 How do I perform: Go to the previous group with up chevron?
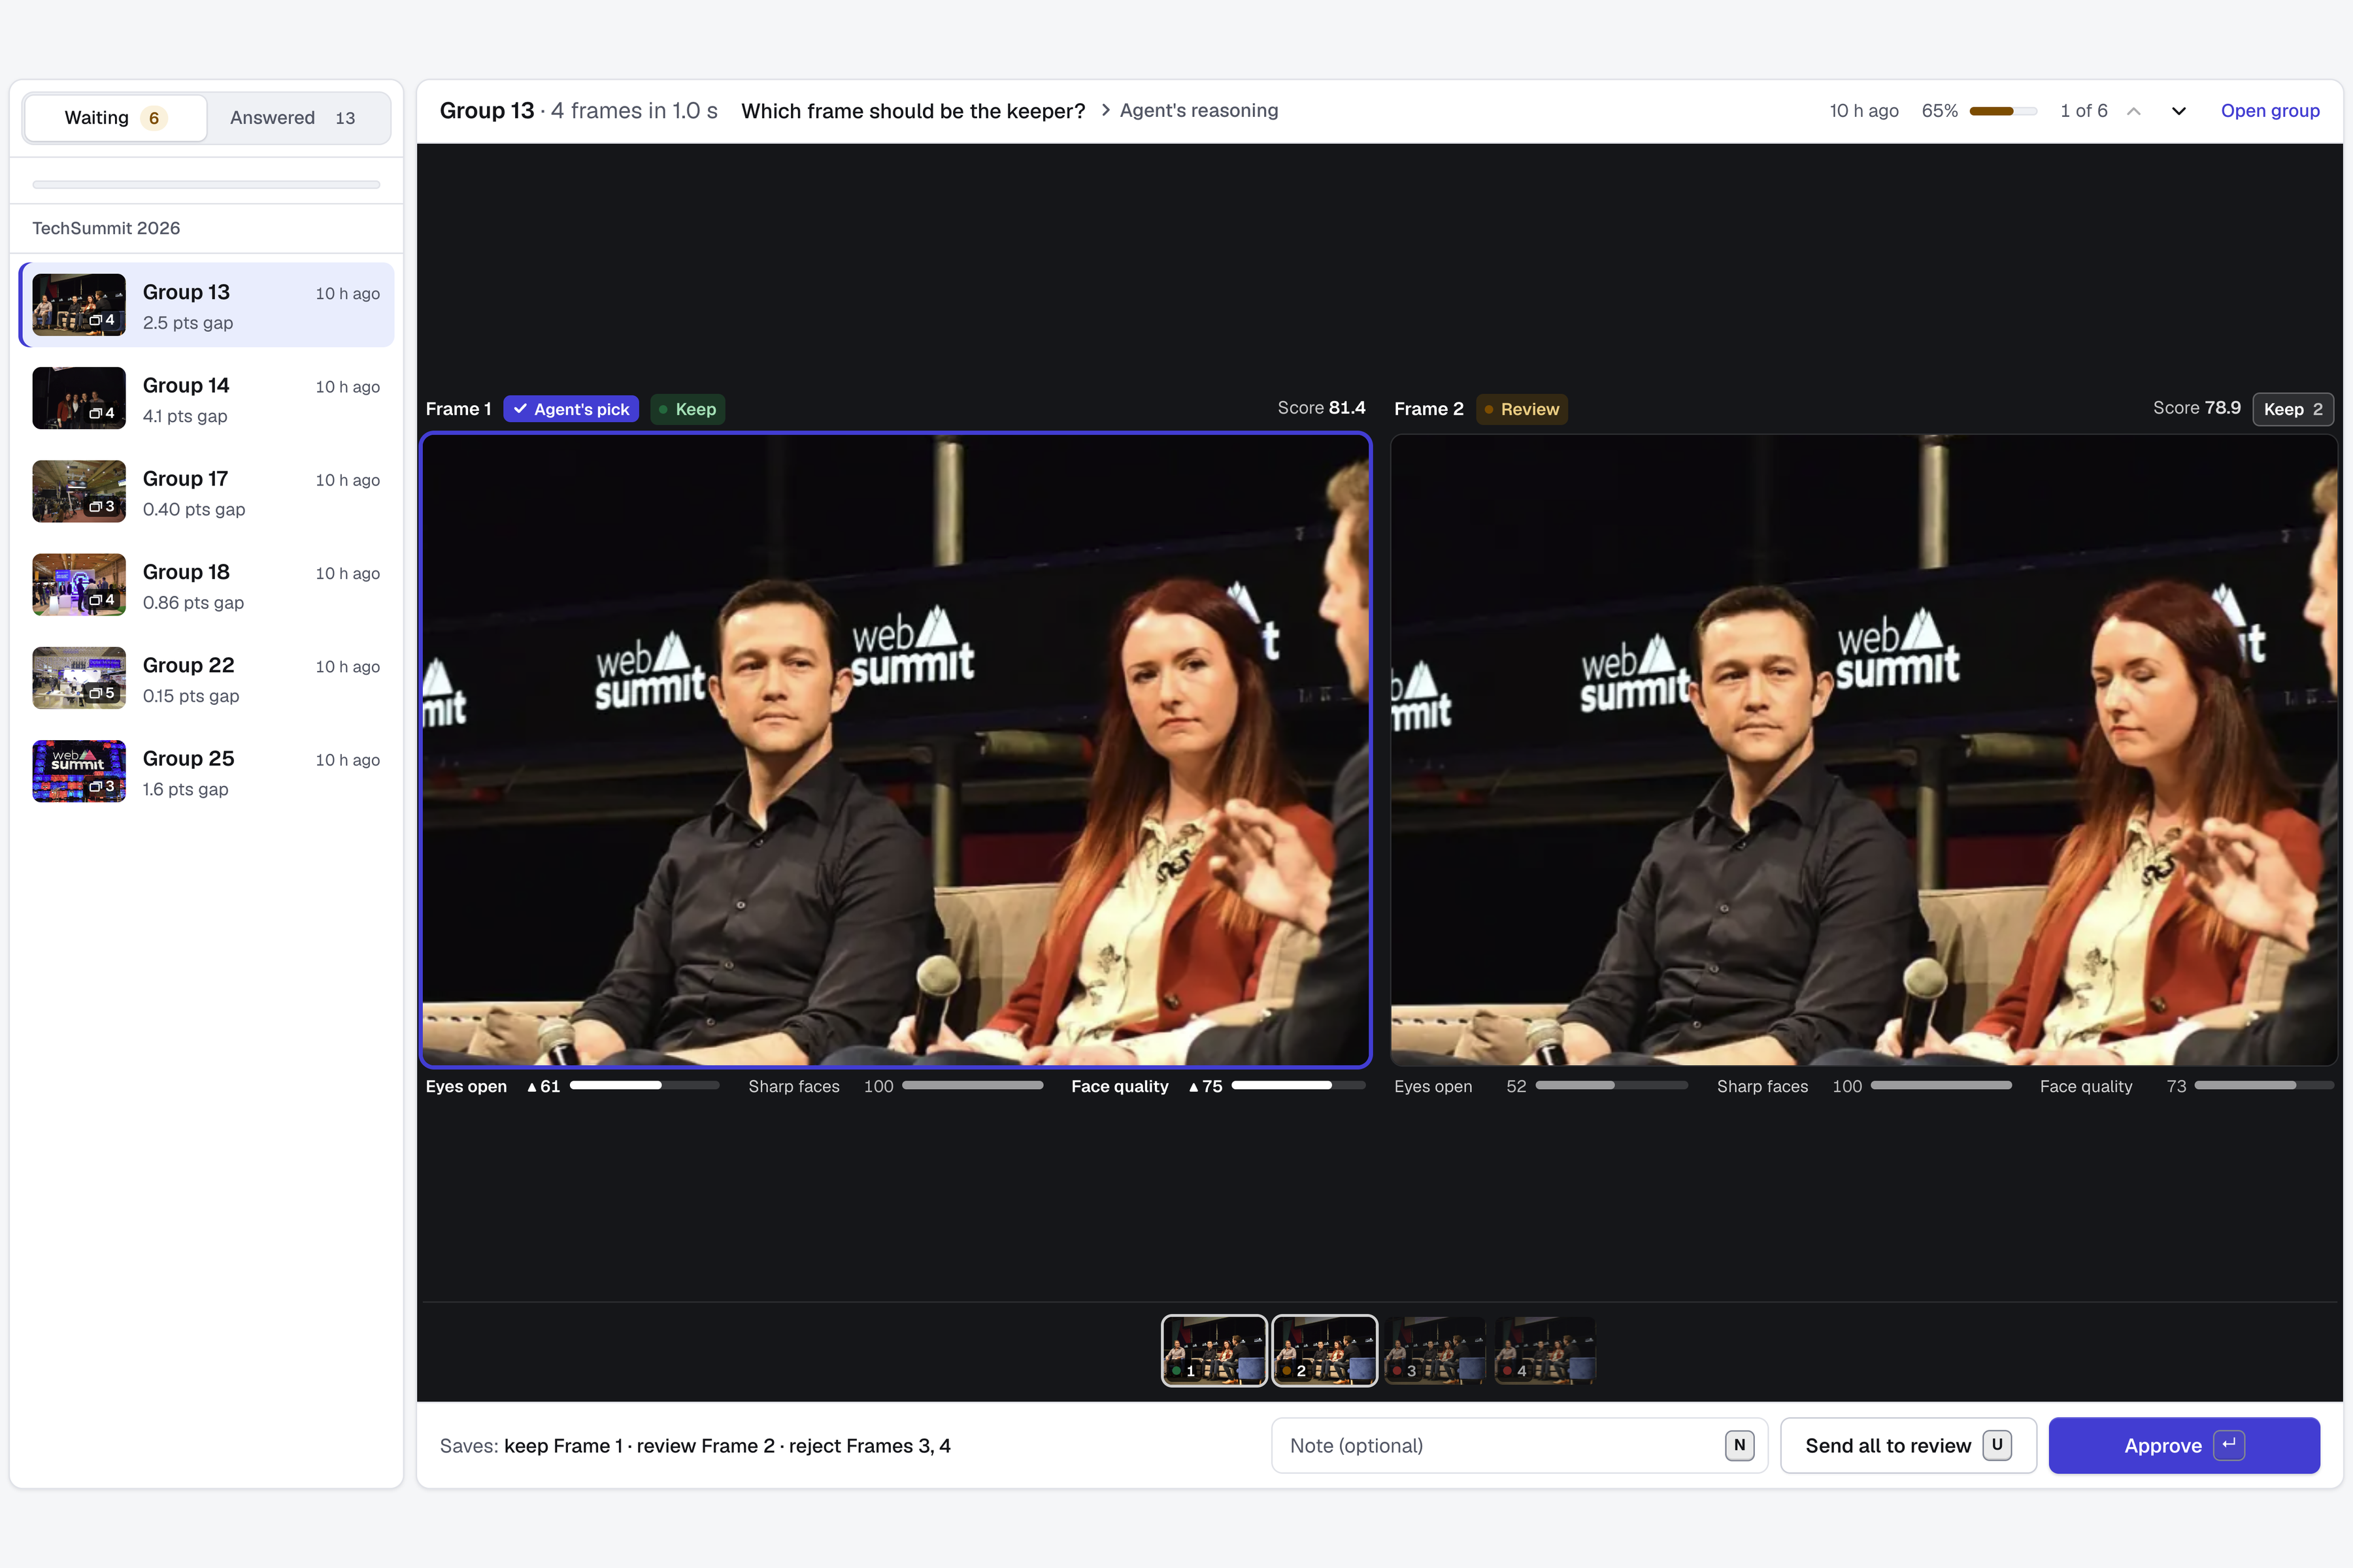[2134, 111]
